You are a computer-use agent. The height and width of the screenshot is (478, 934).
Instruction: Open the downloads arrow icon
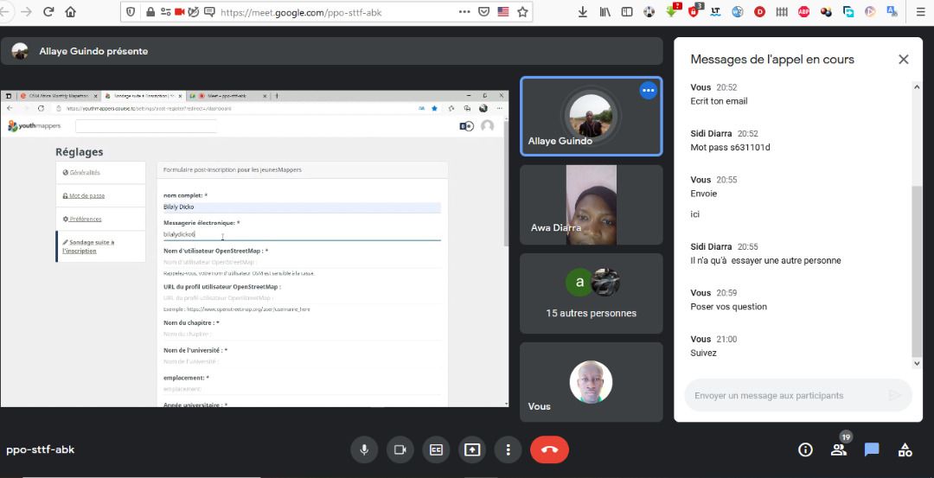point(583,12)
